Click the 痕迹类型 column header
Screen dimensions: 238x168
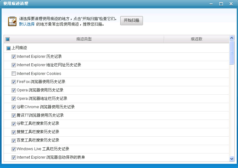[x=84, y=39]
